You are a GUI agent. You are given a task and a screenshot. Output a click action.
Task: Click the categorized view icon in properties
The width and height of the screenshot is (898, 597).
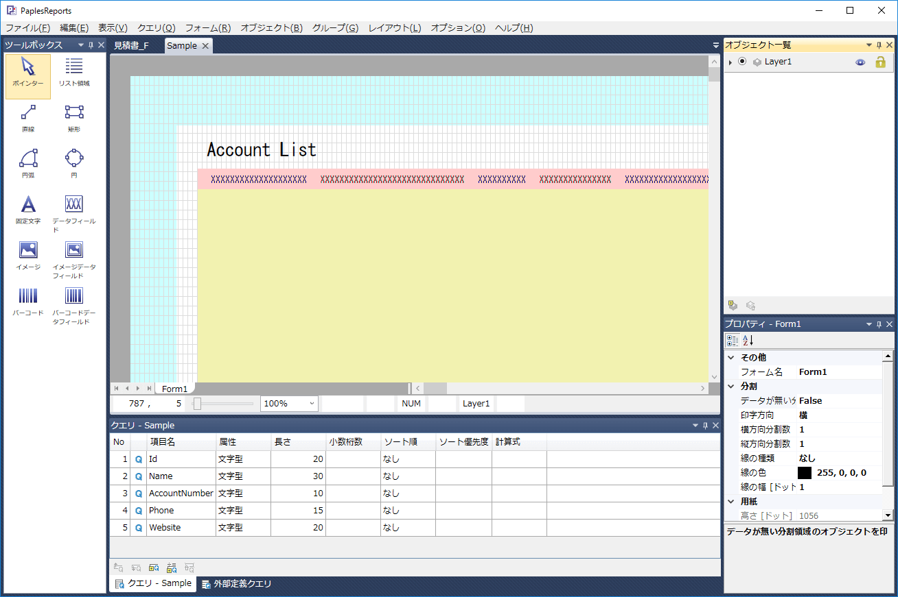[x=733, y=341]
